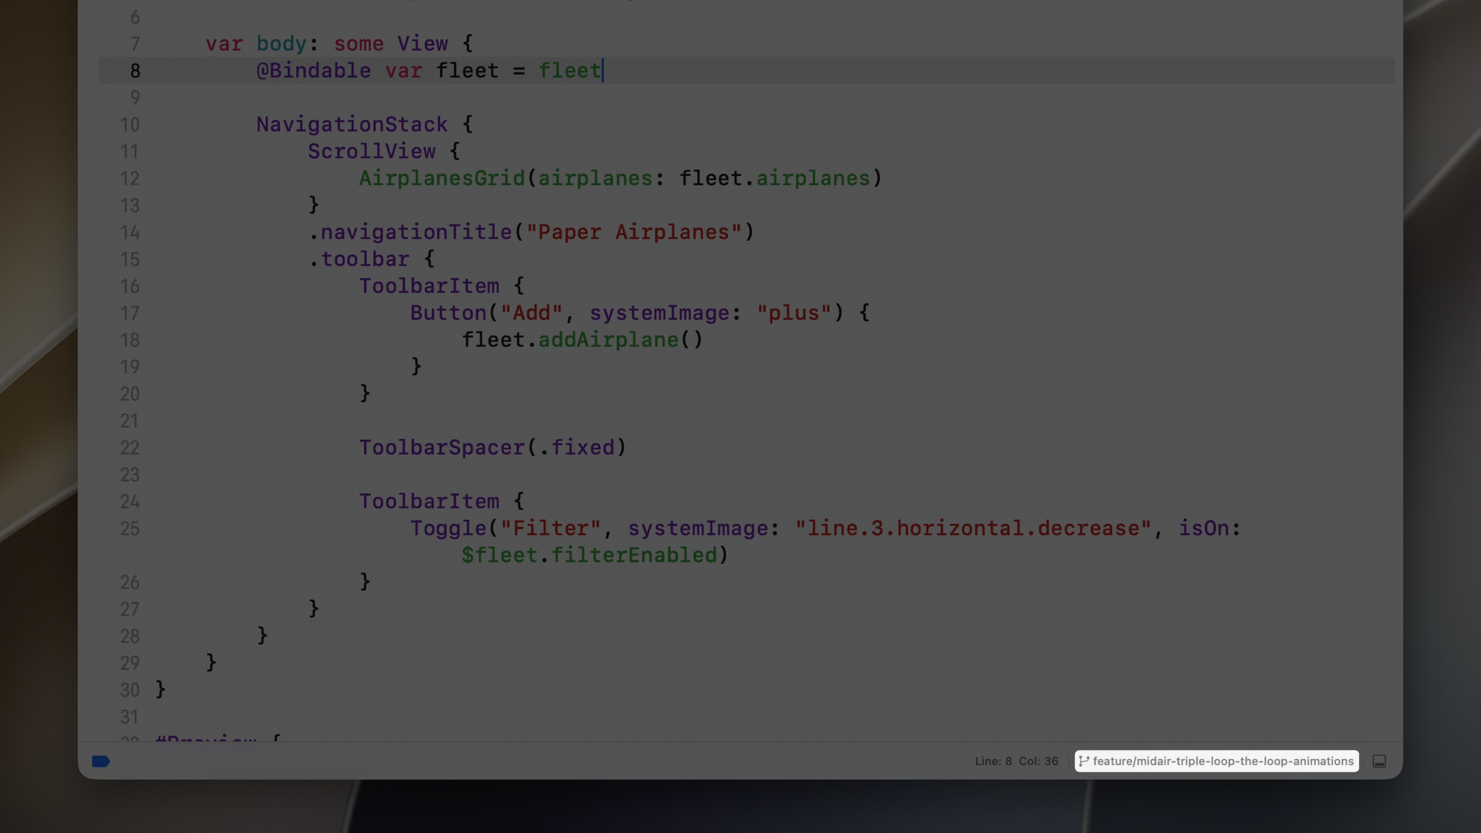Screen dimensions: 1481x833
Task: Click line number 8 in the gutter
Action: [x=135, y=71]
